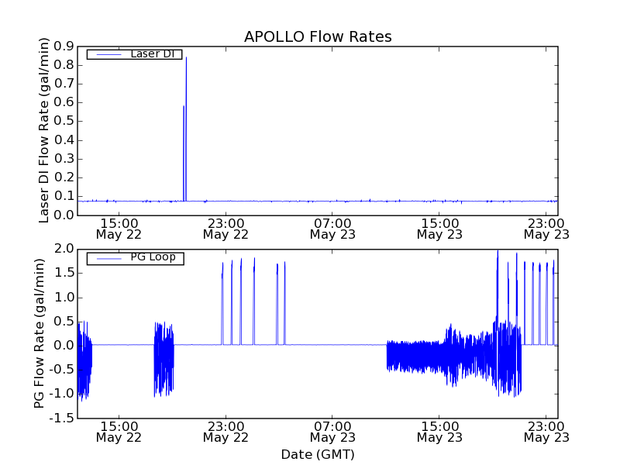Click the 'APOLLO Flow Rates' chart title
620x465 pixels.
318,36
